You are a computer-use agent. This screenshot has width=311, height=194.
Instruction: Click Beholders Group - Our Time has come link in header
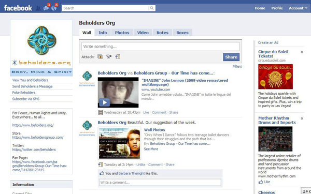tap(174, 73)
